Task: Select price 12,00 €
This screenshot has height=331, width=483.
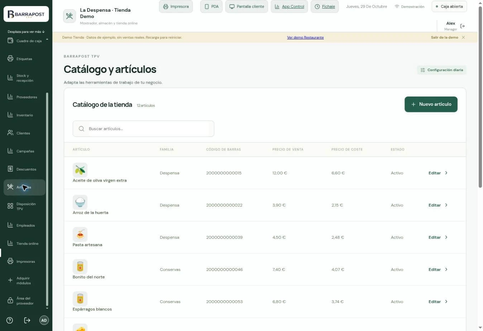Action: tap(279, 173)
